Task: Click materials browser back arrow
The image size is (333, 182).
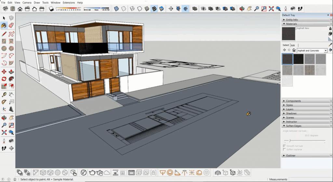Action: (x=284, y=50)
